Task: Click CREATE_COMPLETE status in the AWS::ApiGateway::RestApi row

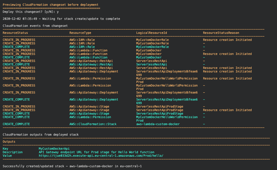Action: pyautogui.click(x=16, y=64)
